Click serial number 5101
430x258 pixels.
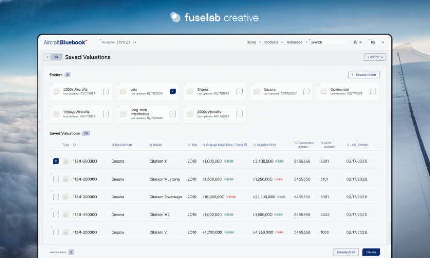pyautogui.click(x=324, y=179)
